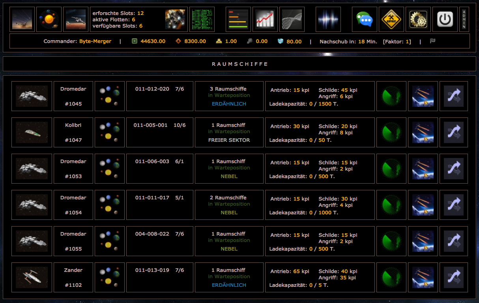479x303 pixels.
Task: Click the Kolibri #1047 ship name
Action: point(73,125)
